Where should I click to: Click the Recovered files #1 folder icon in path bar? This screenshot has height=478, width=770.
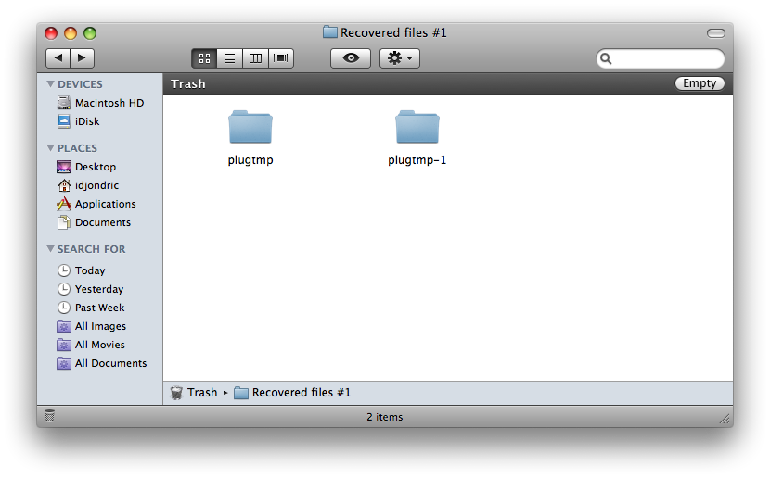240,393
